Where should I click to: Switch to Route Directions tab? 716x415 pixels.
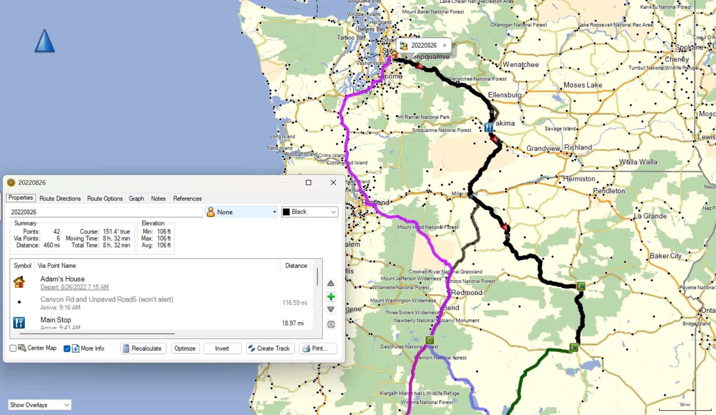coord(60,198)
